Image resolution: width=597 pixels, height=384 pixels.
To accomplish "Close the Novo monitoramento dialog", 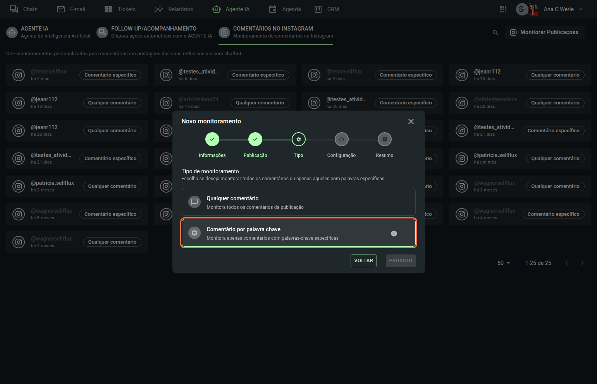I will [411, 121].
